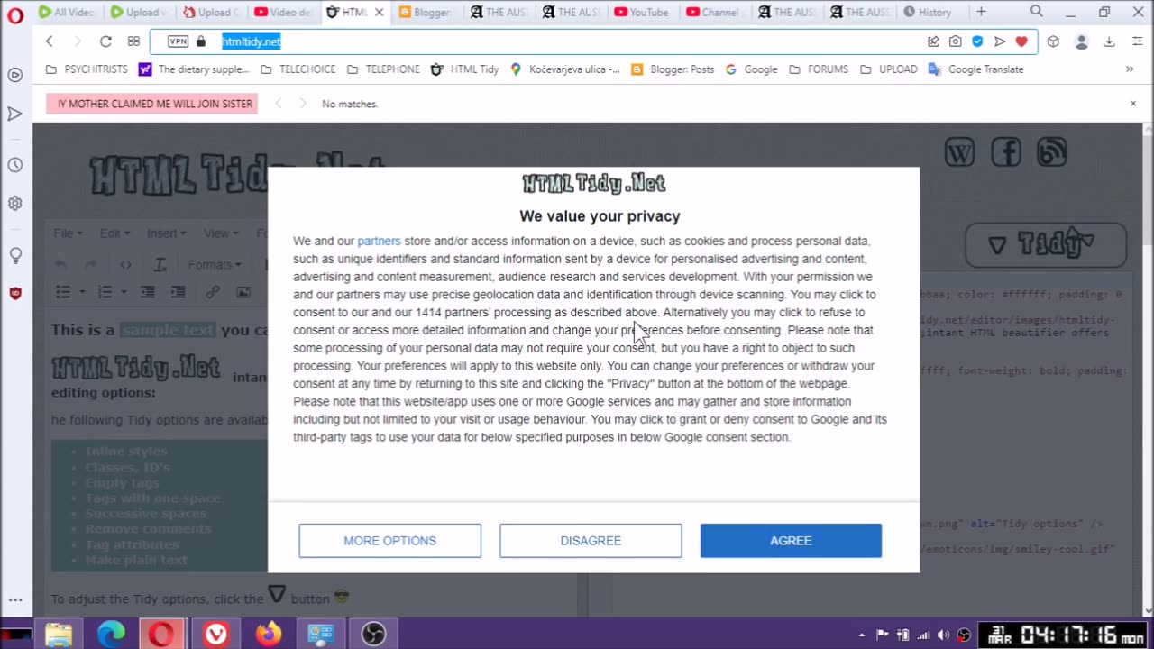Open the sidebar three-dots setup menu
The height and width of the screenshot is (649, 1154).
(14, 599)
